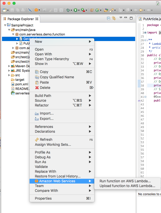Switch to the PutArticle.java editor tab
161x213 pixels.
tap(150, 19)
